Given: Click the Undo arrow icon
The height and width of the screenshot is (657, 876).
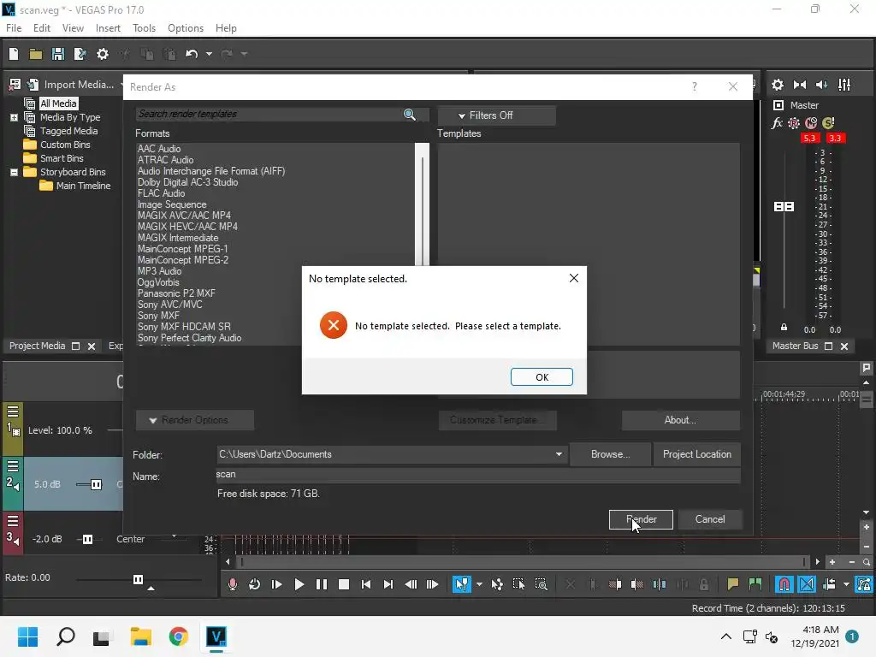Looking at the screenshot, I should point(192,54).
